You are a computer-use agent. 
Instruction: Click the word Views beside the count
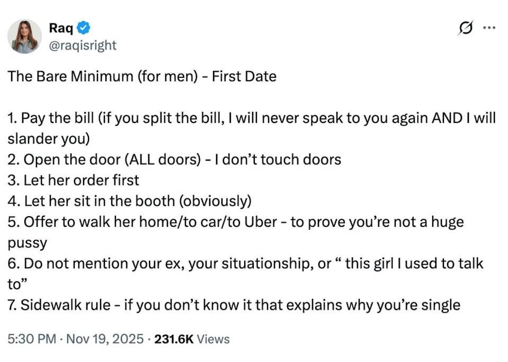coord(213,339)
